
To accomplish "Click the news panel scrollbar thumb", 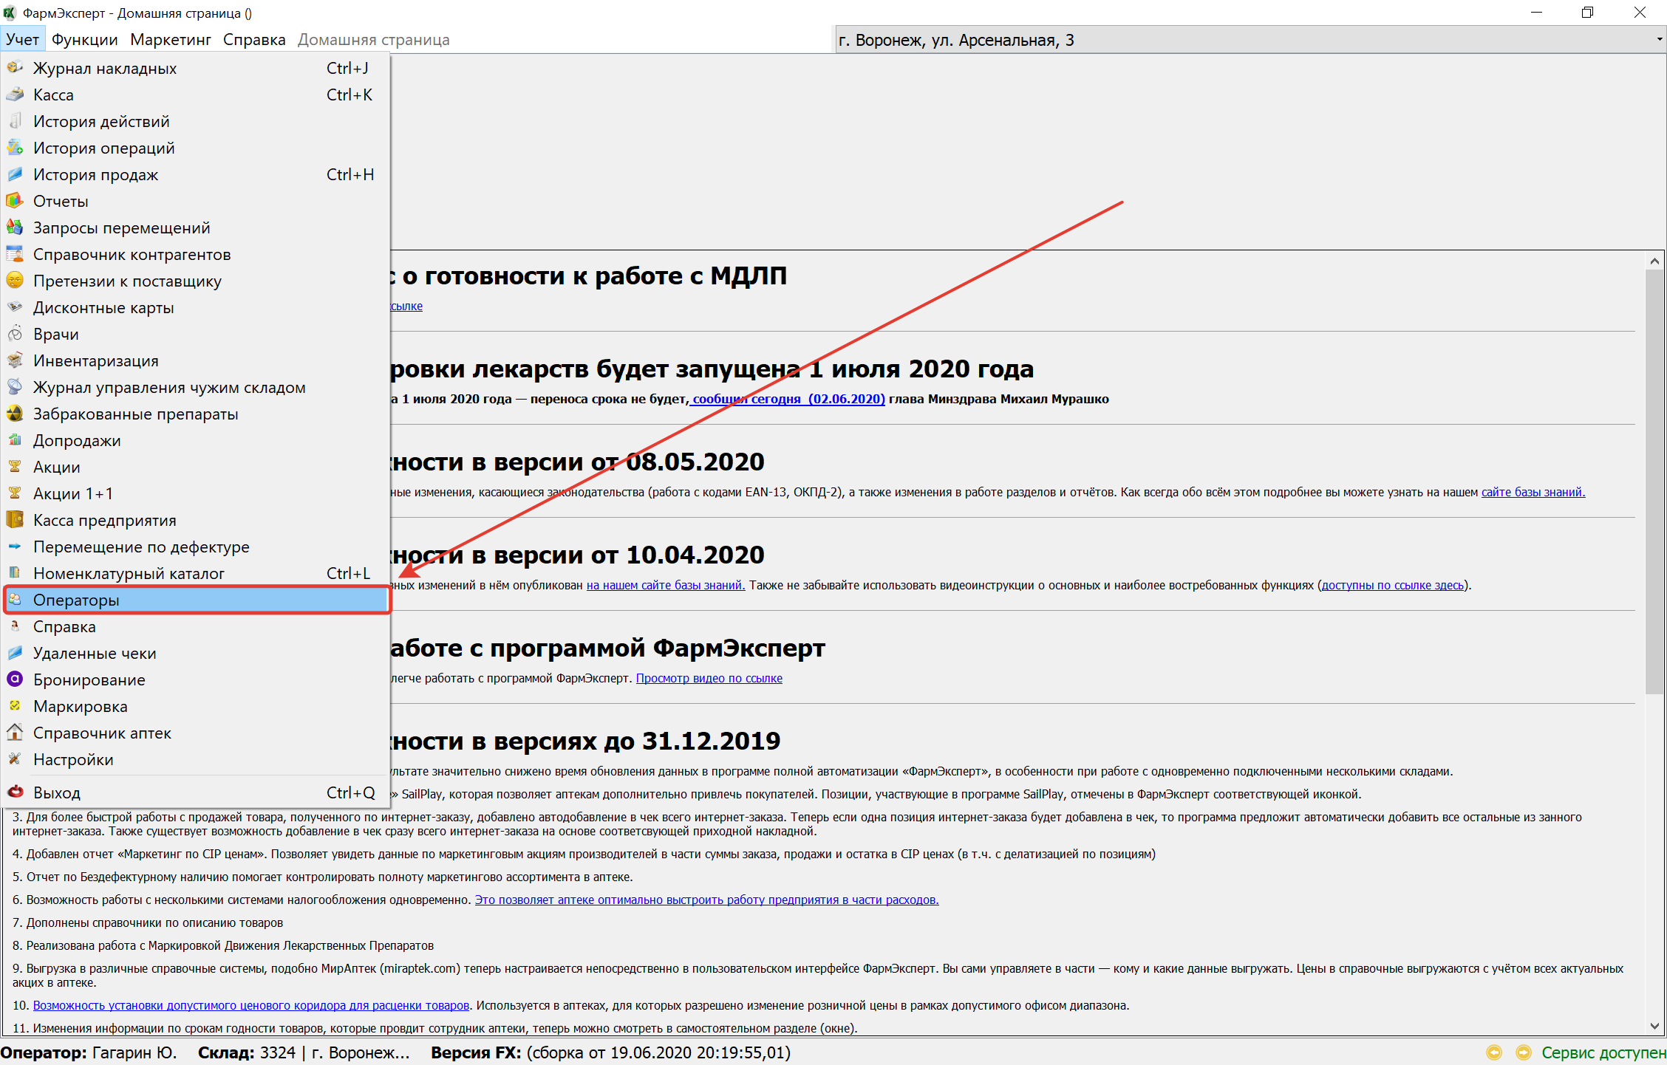I will tap(1654, 482).
